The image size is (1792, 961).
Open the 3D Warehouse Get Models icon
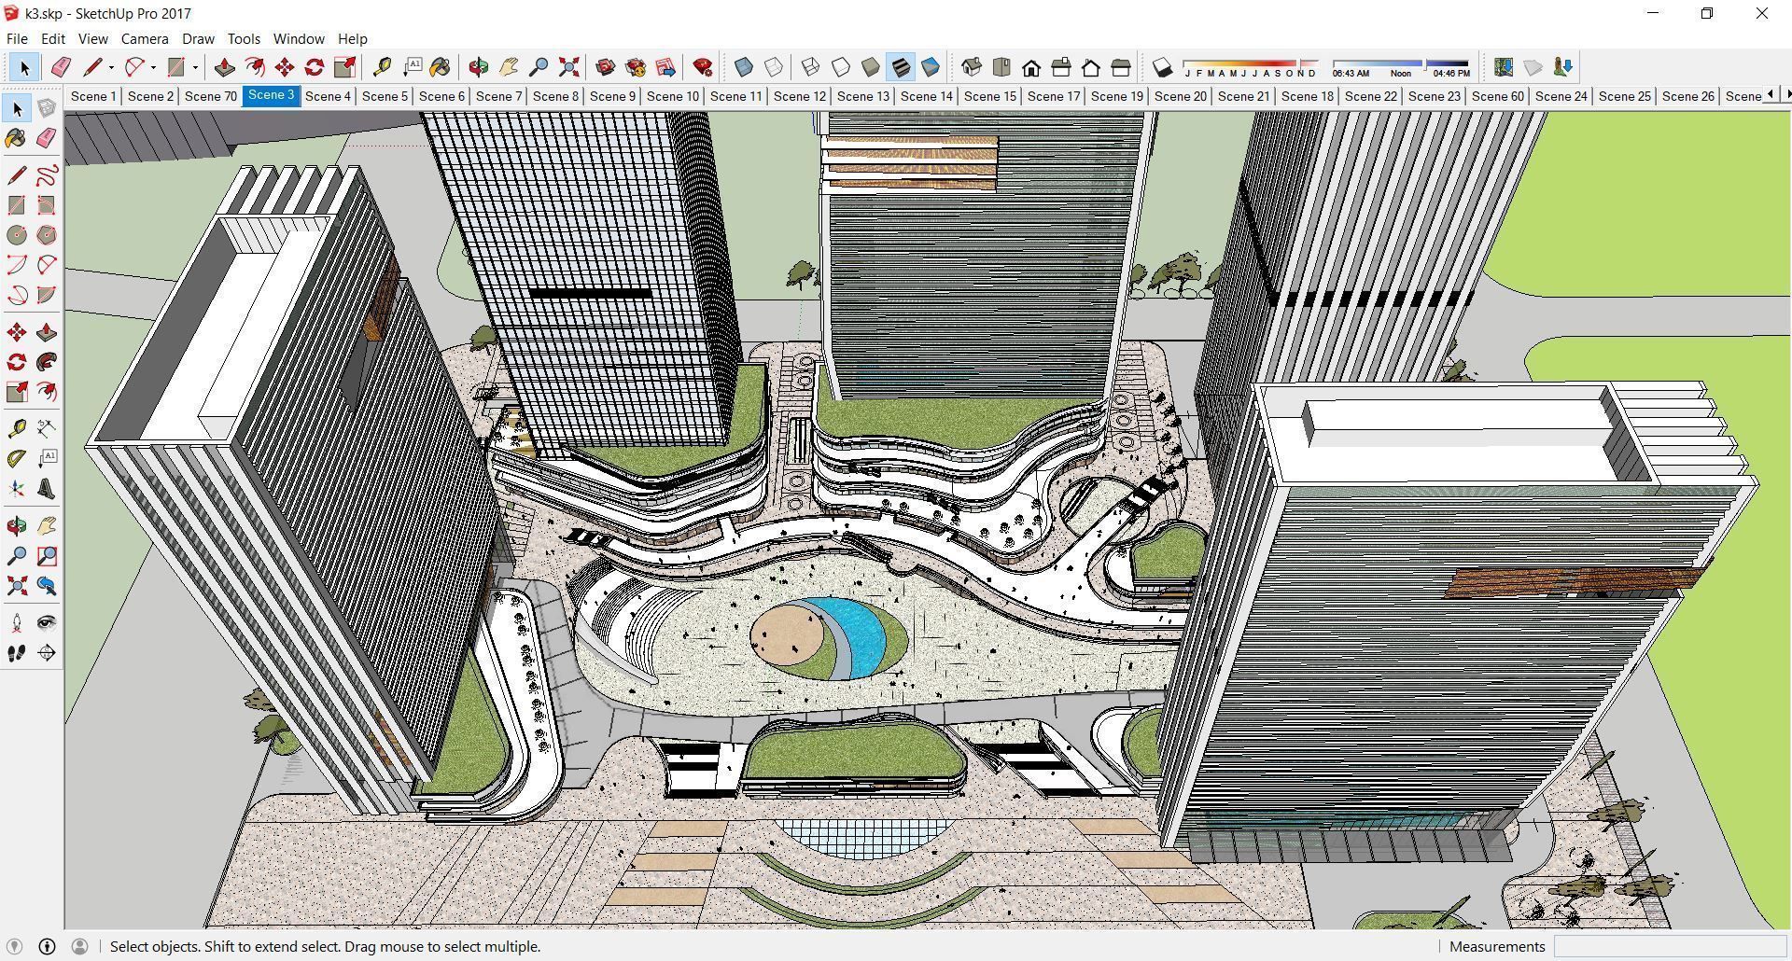[605, 67]
